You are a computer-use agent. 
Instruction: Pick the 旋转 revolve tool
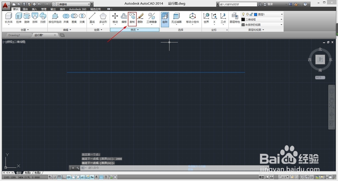[x=27, y=18]
